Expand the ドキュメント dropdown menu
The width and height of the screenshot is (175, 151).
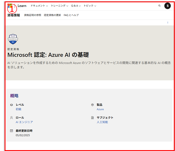39,6
